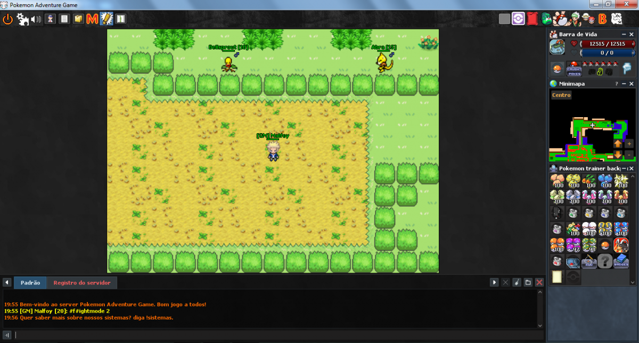Open the blank paper note item

point(558,277)
